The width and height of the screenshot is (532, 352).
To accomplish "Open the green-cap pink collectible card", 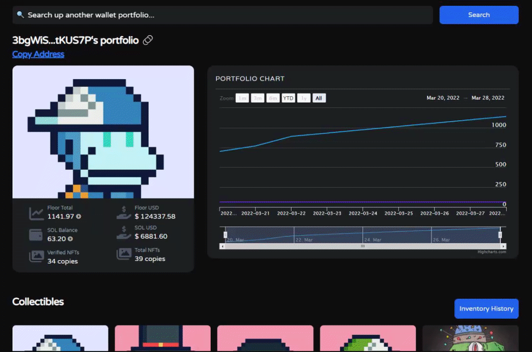I will [x=368, y=338].
